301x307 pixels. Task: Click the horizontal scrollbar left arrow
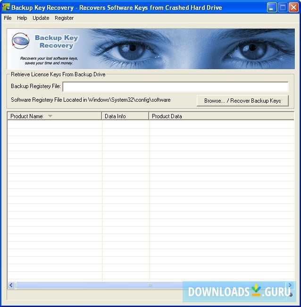pyautogui.click(x=11, y=285)
